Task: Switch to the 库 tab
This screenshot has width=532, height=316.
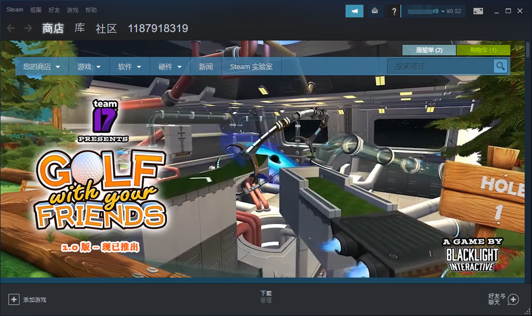Action: [80, 28]
